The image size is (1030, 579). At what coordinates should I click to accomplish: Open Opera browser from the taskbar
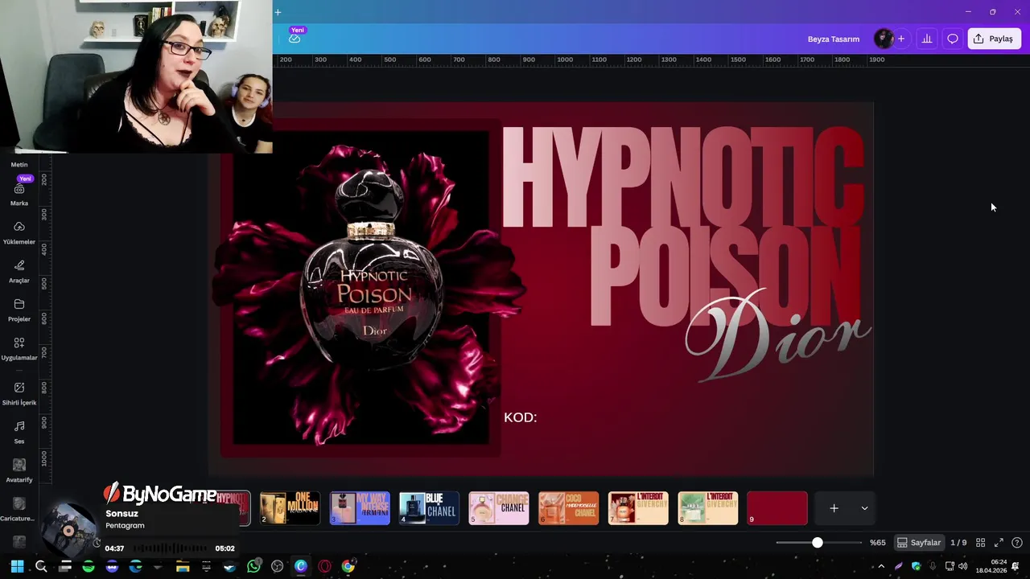click(324, 567)
